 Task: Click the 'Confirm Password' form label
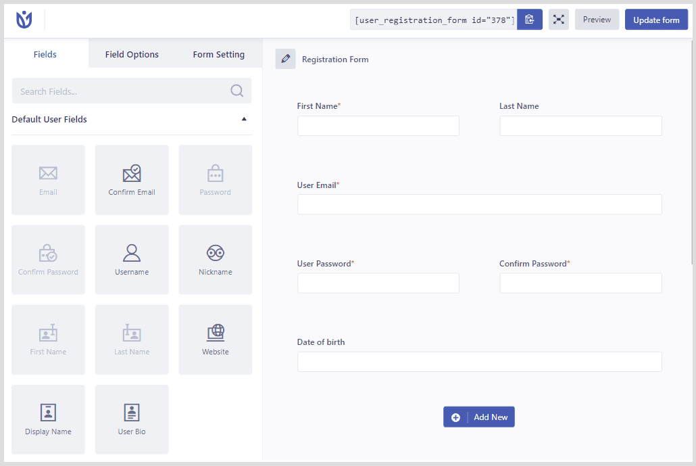coord(535,263)
